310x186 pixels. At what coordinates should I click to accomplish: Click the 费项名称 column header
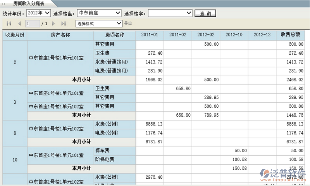point(115,35)
